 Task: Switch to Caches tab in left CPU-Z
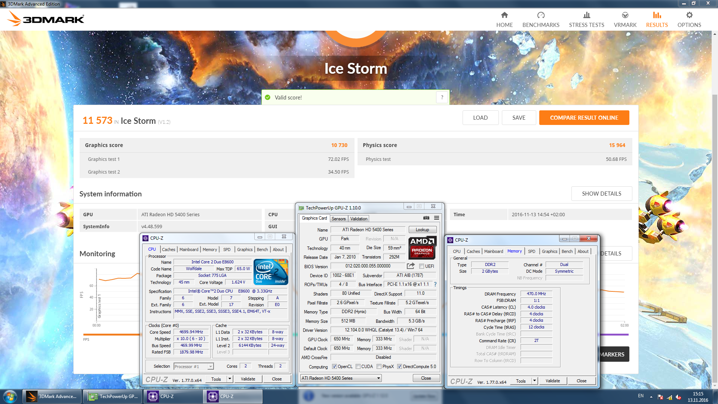168,250
